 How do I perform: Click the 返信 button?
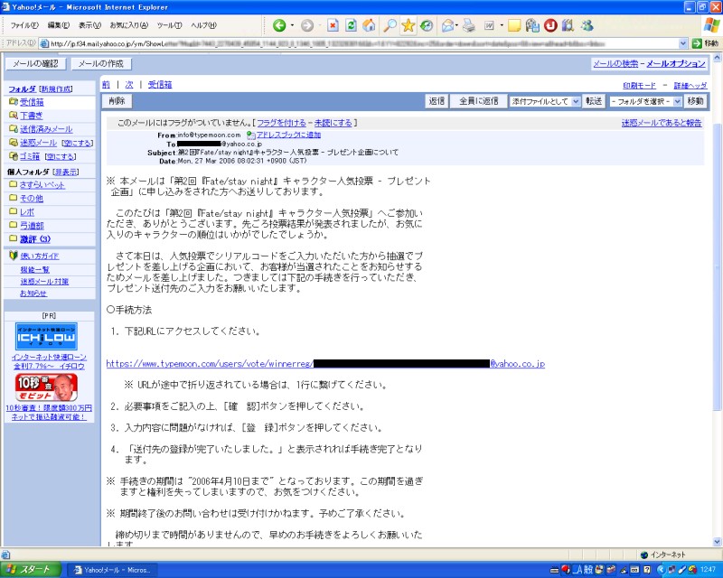(437, 101)
